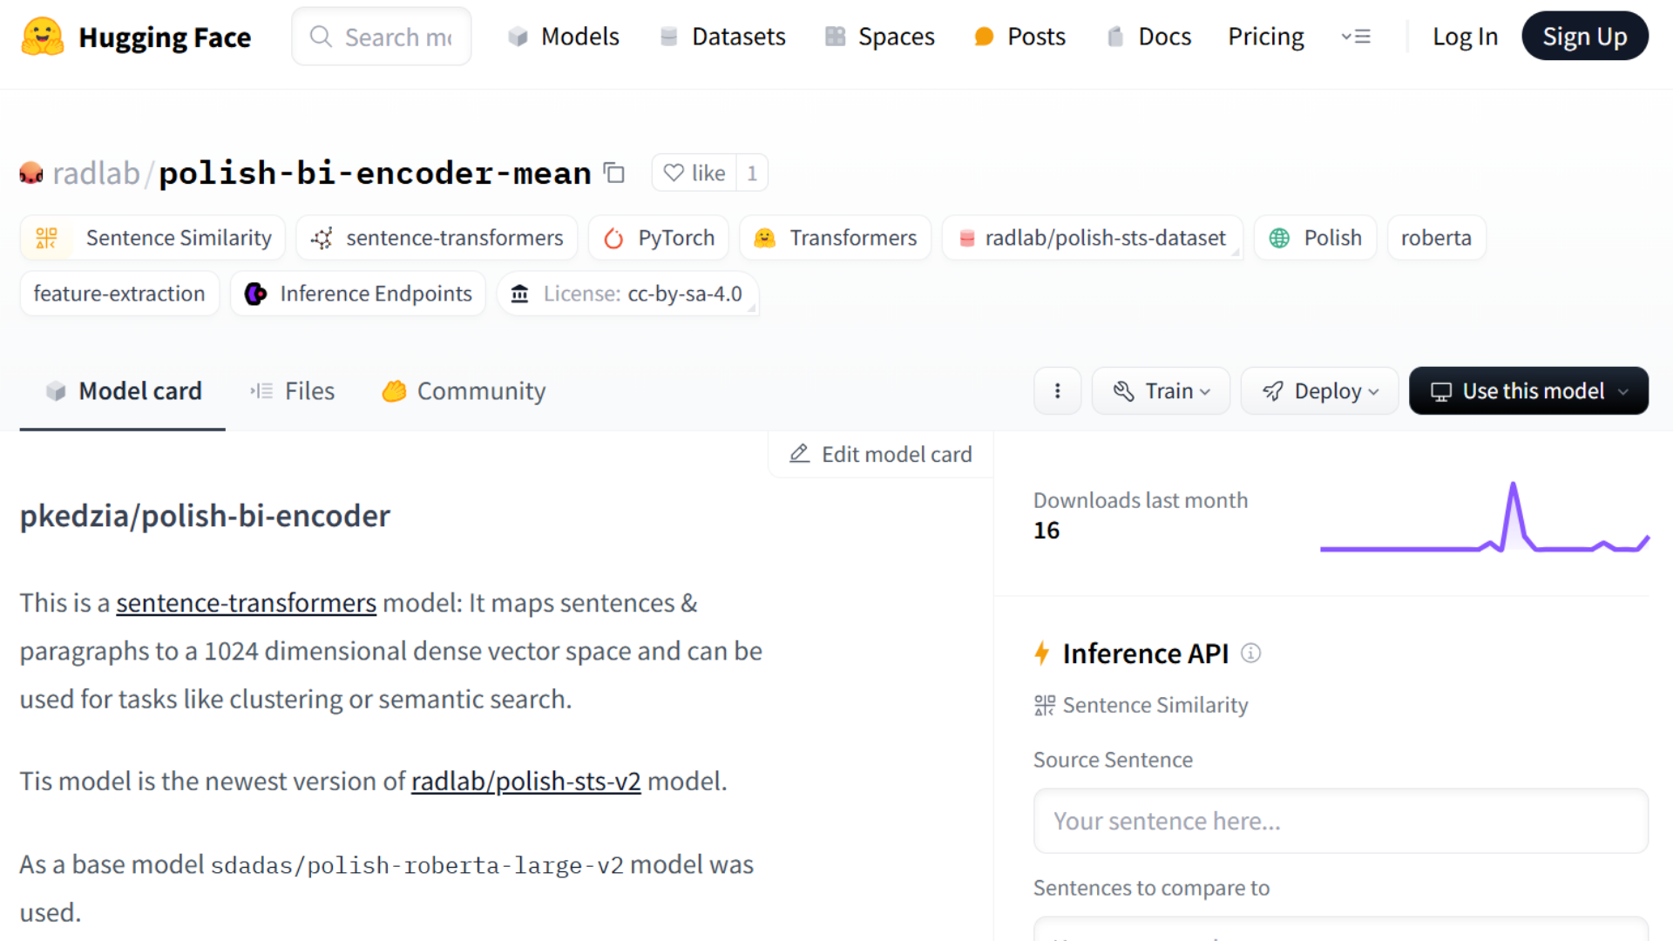
Task: Open the three-dot more options button
Action: 1057,391
